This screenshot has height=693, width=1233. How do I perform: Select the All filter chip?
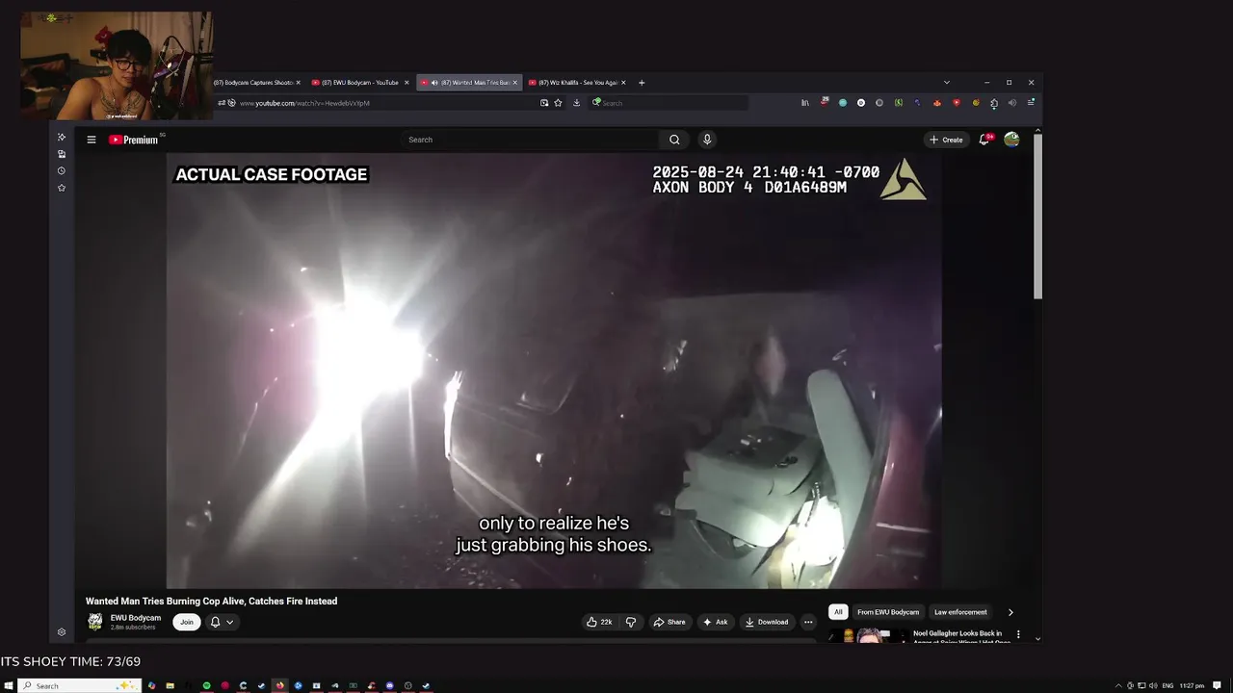(x=838, y=612)
